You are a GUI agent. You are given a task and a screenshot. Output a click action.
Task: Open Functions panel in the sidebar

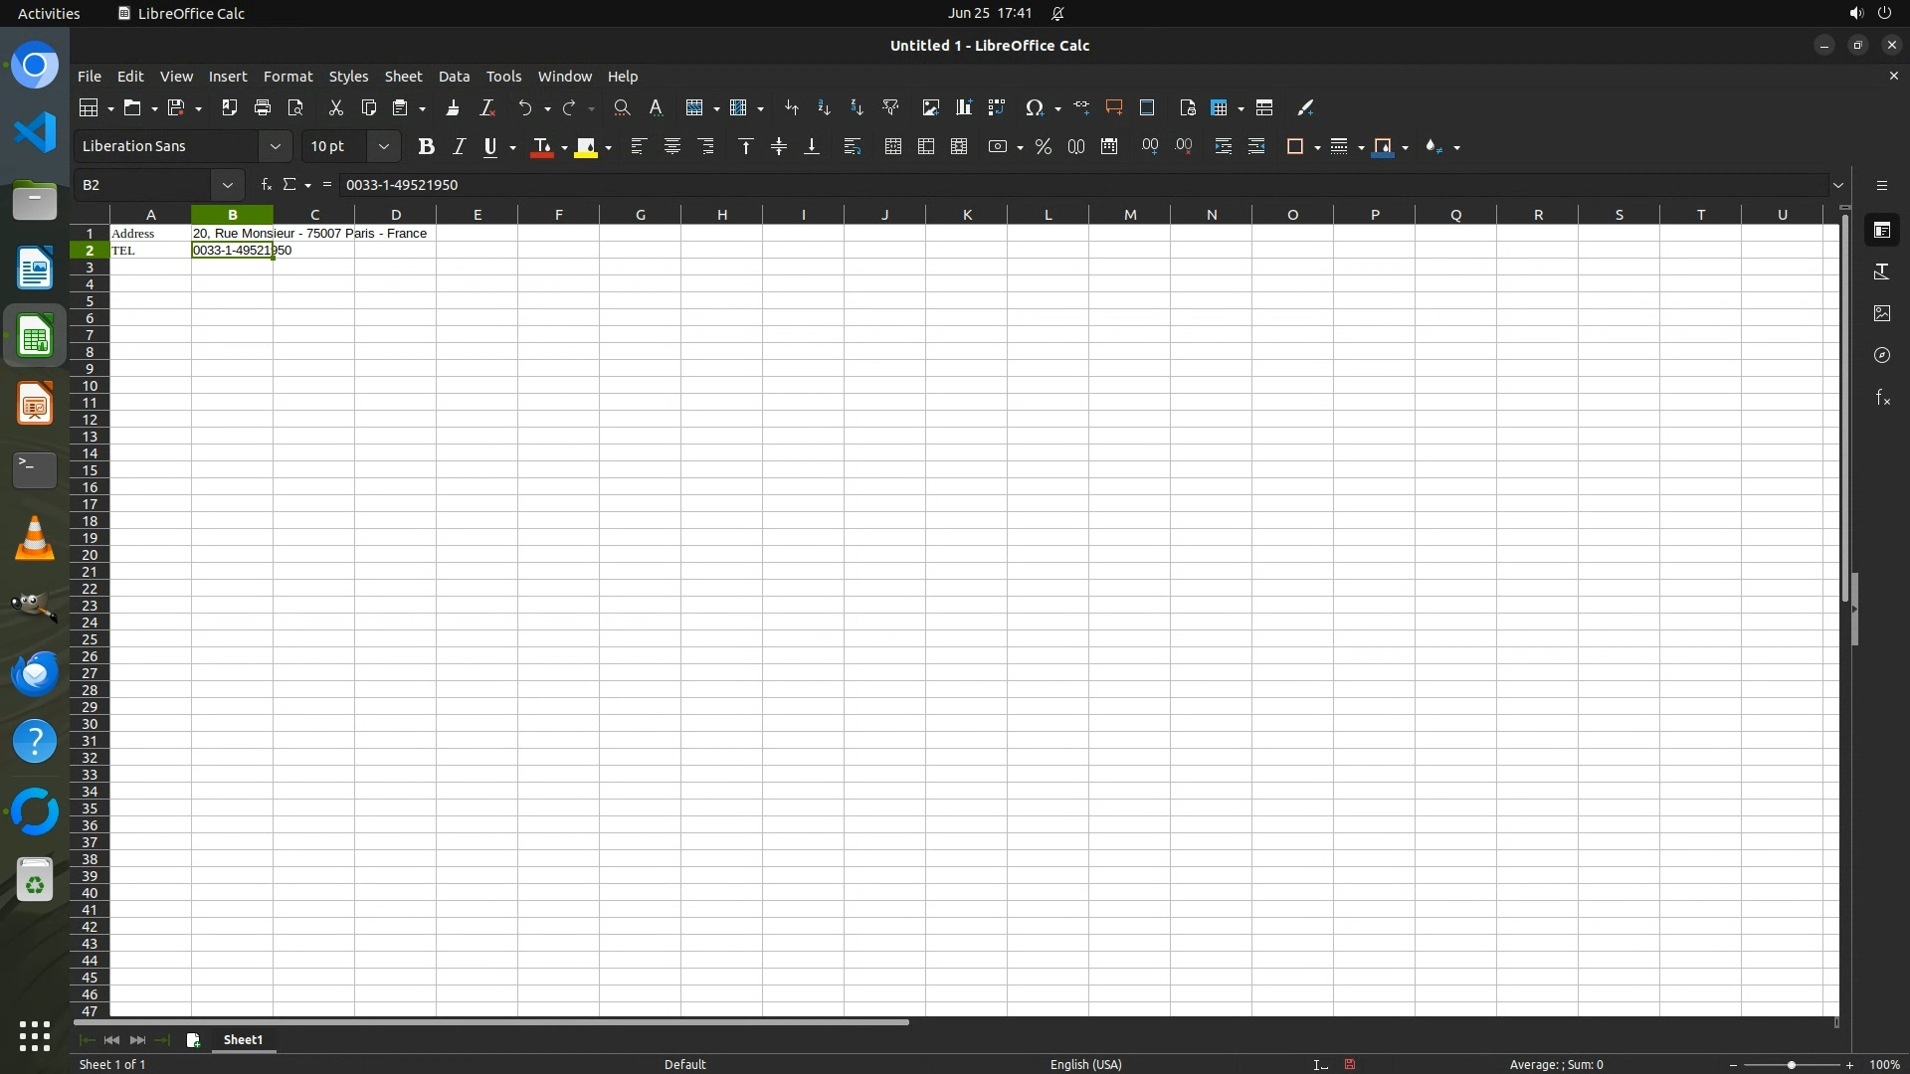(1881, 398)
